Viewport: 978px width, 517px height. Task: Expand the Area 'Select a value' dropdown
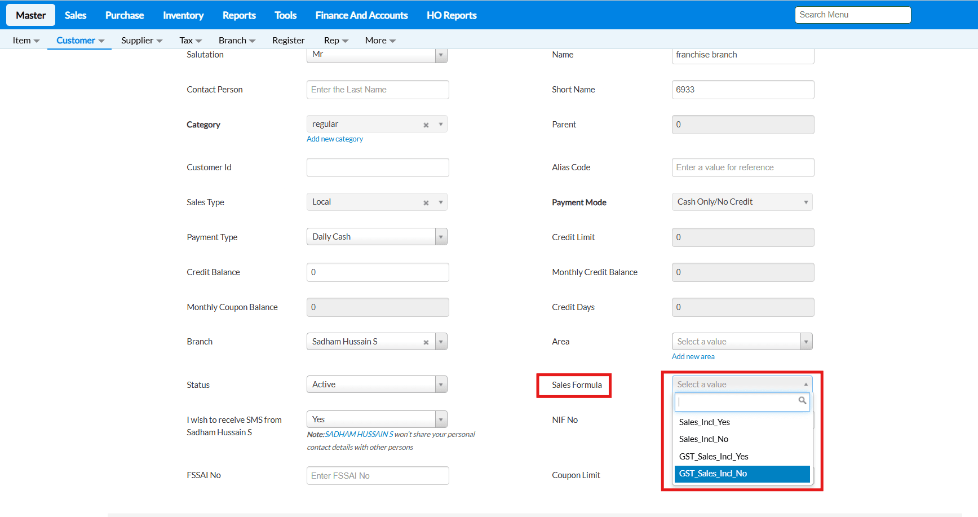click(806, 342)
